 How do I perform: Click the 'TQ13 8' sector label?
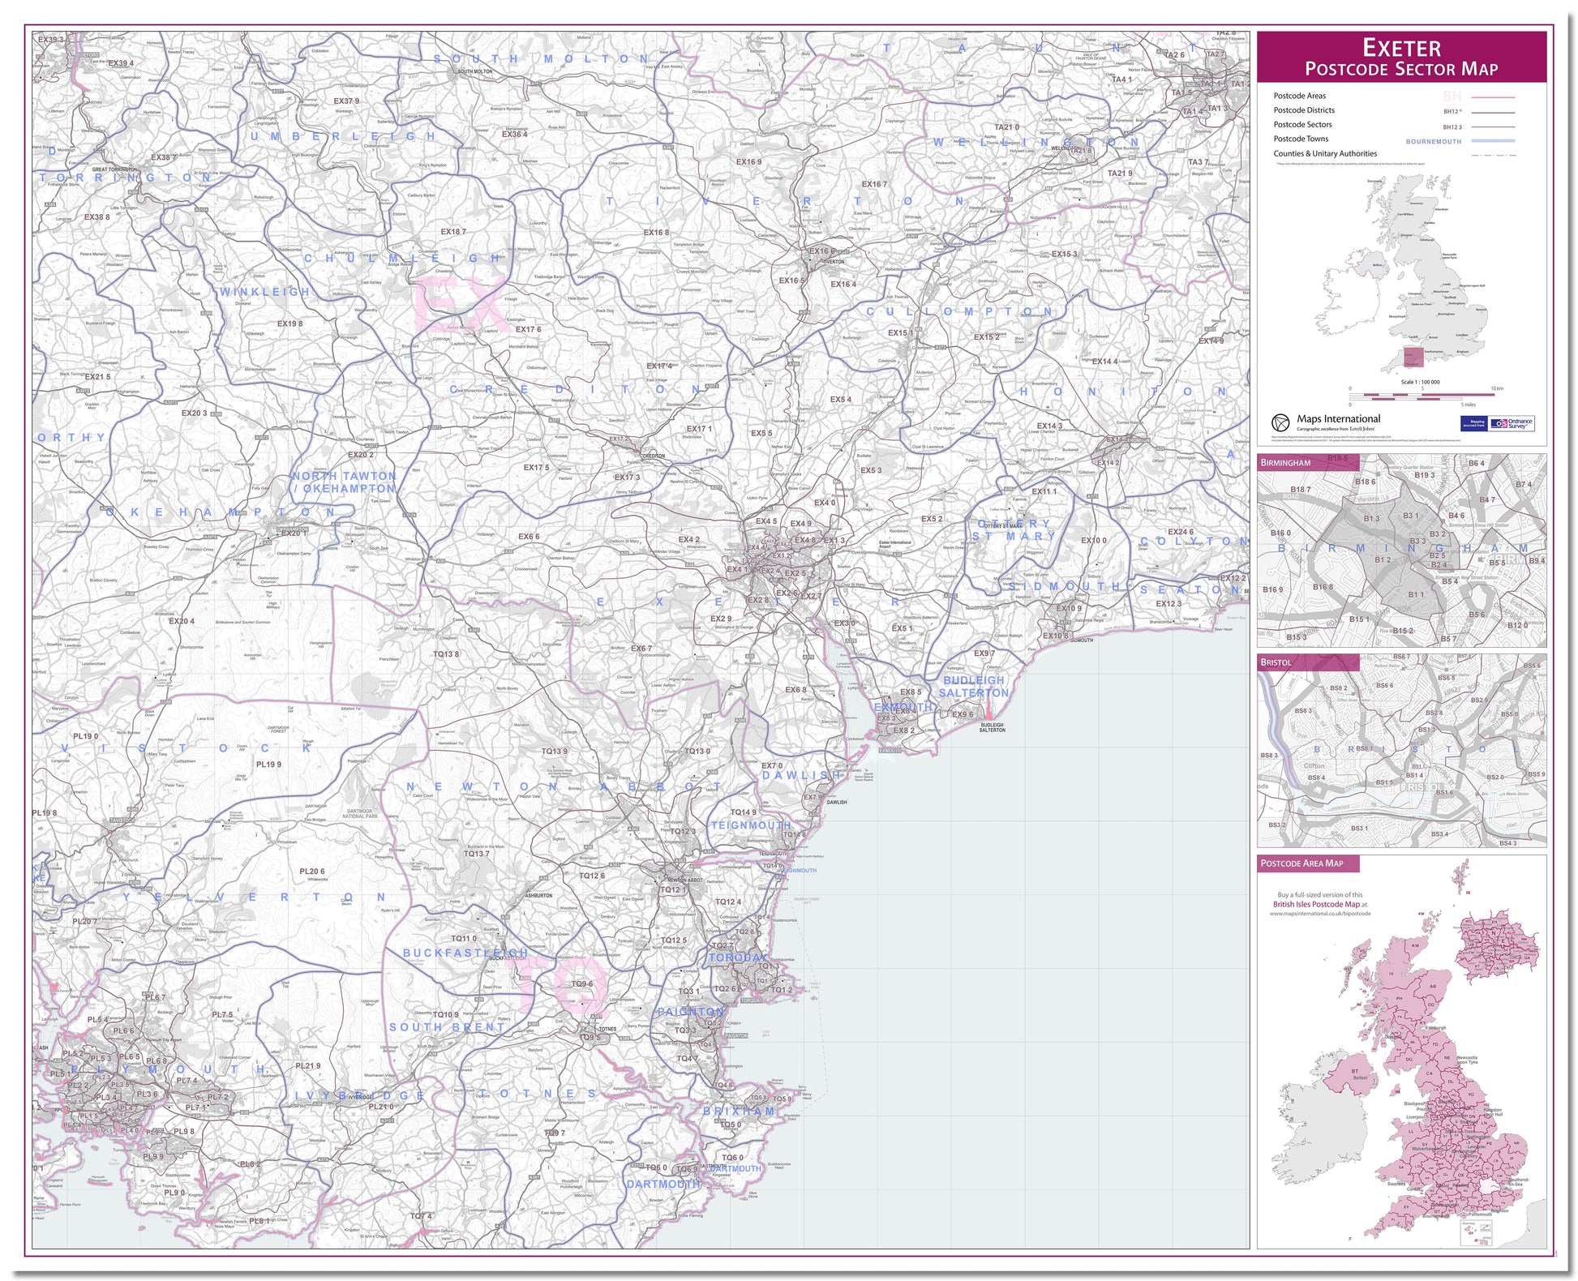point(446,654)
